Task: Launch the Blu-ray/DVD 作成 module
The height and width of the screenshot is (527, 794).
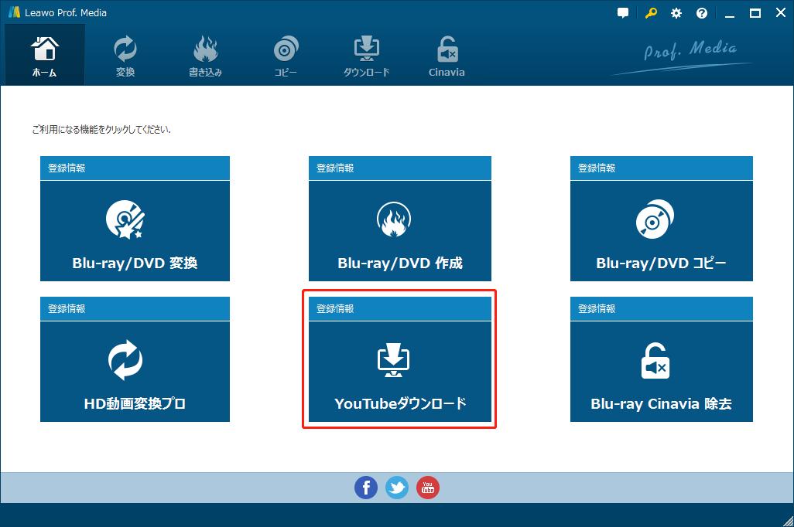Action: click(x=399, y=230)
